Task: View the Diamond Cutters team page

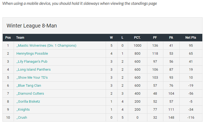Action: click(x=30, y=94)
